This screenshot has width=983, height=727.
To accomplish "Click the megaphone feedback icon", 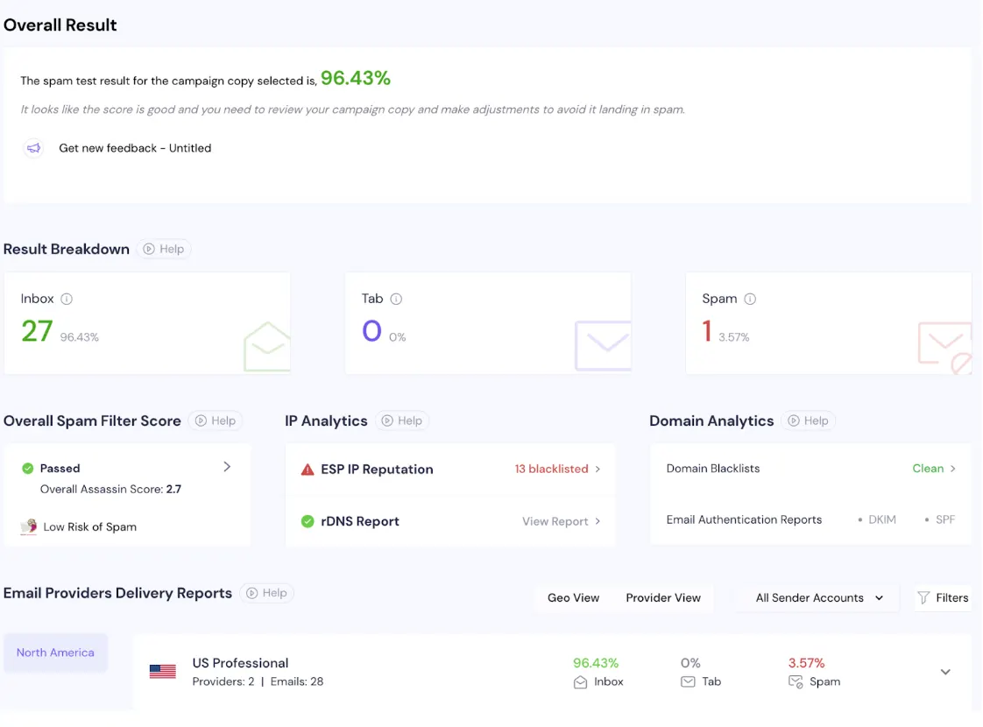I will pos(34,148).
